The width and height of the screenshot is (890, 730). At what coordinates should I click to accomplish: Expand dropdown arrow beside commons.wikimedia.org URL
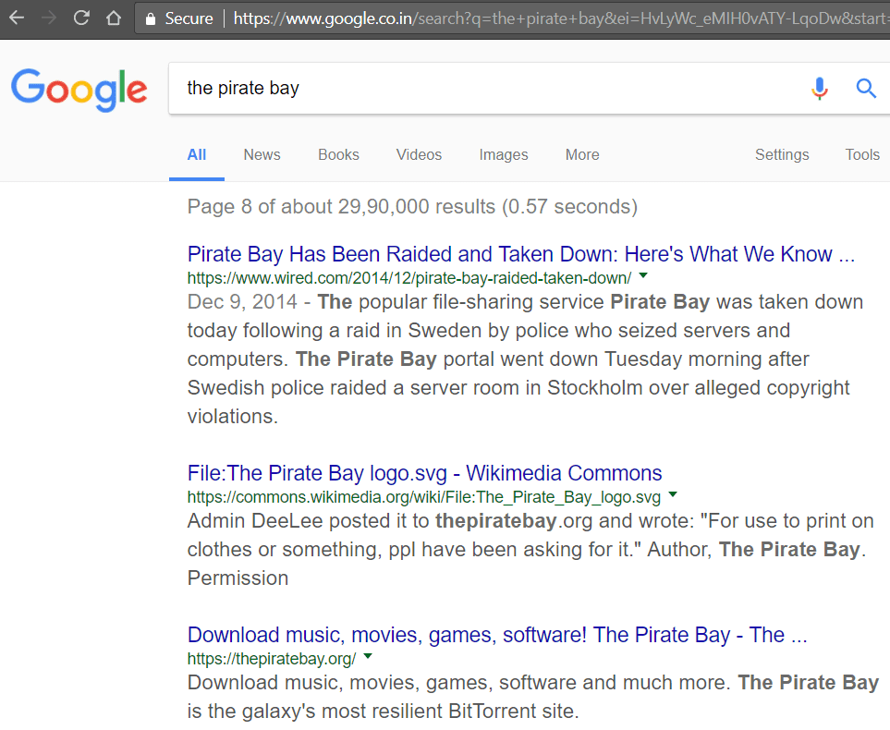pos(673,494)
